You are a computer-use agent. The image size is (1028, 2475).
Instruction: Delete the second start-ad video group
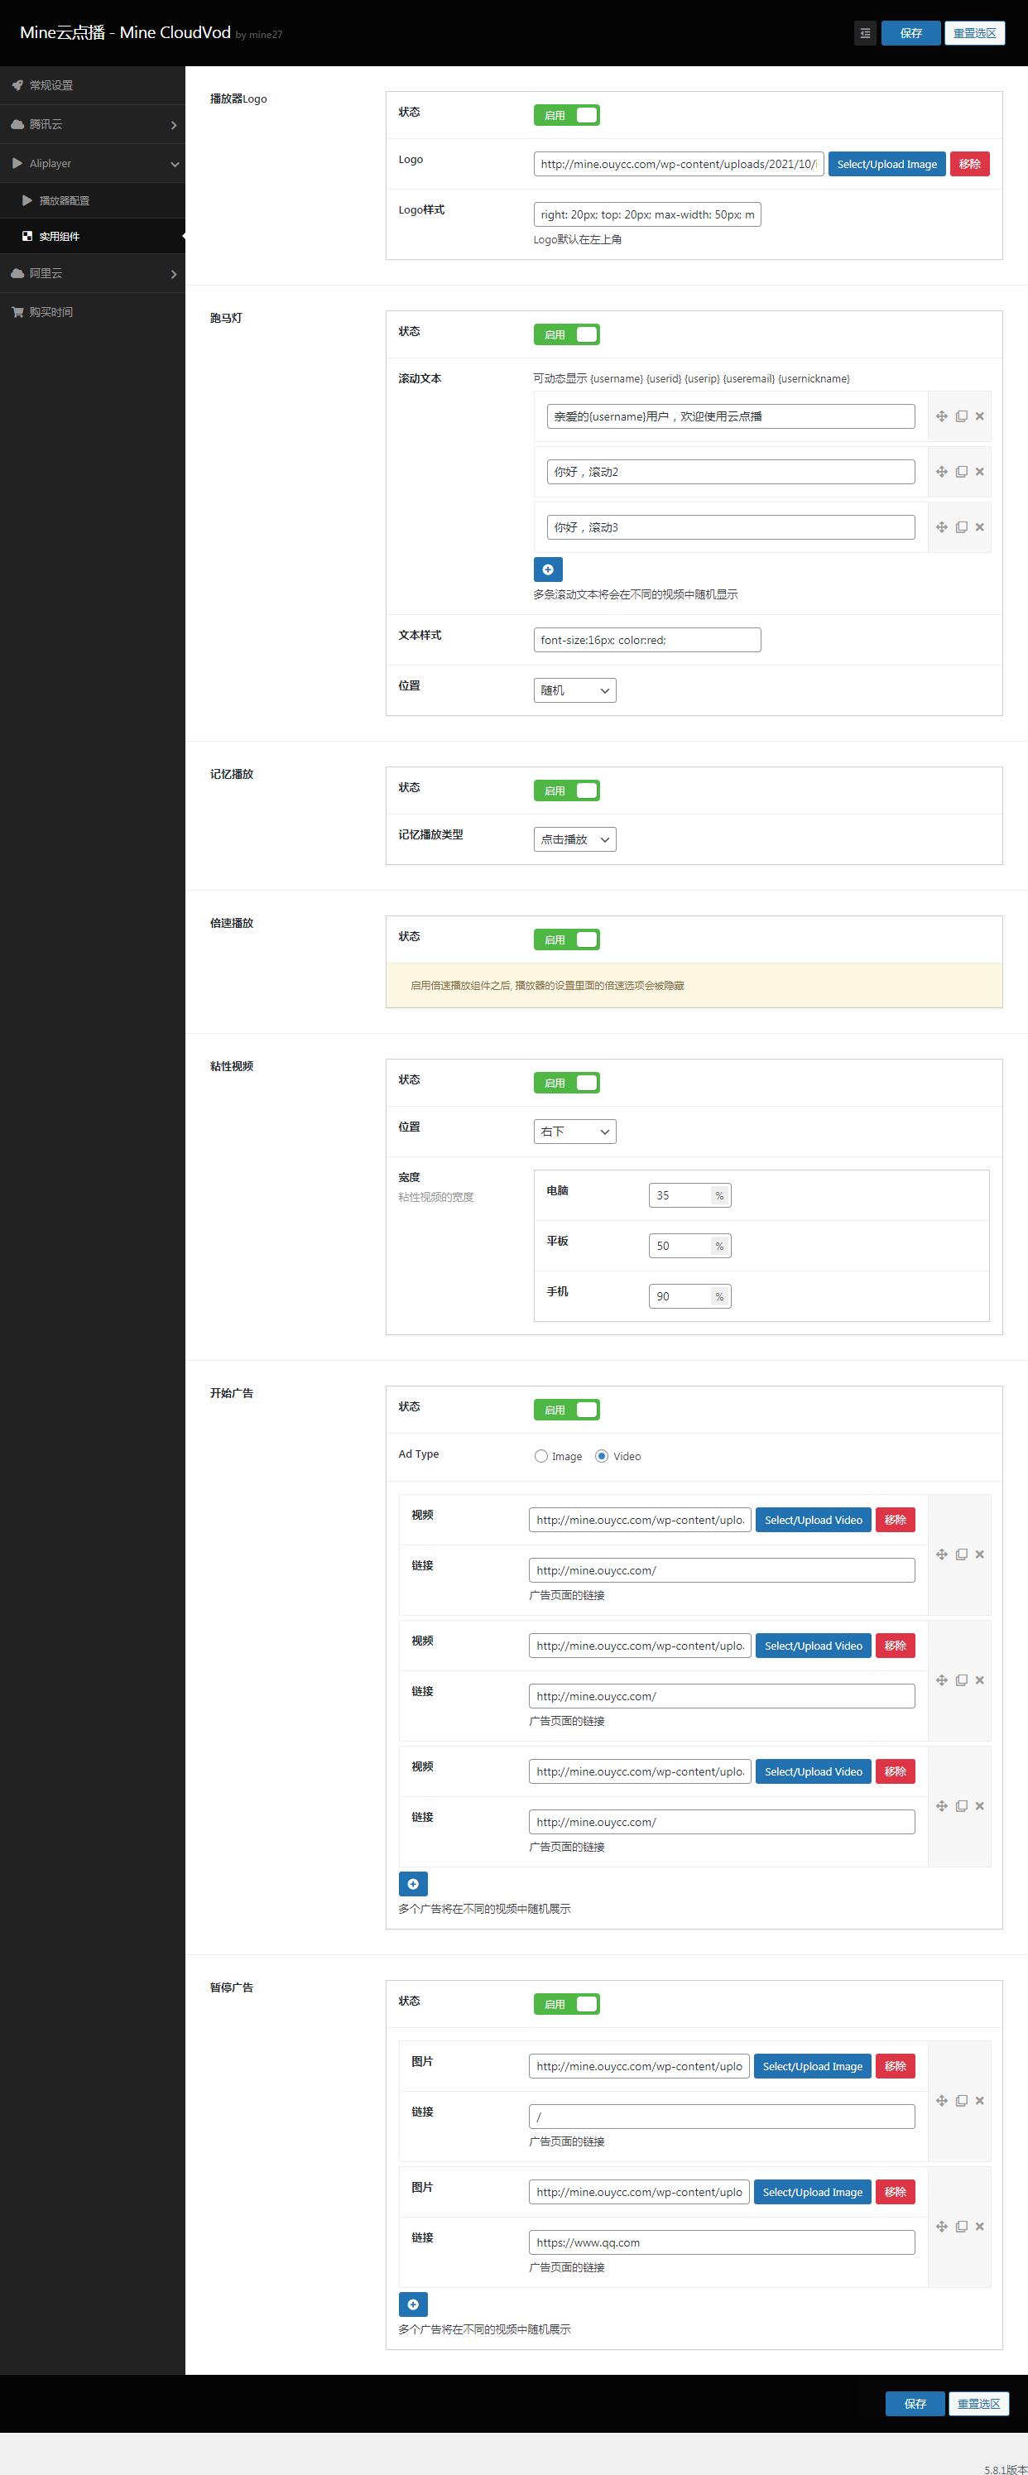click(x=980, y=1680)
